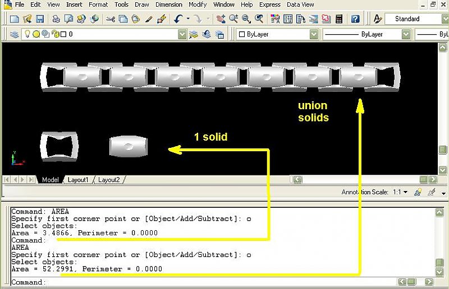
Task: Open the Modify menu
Action: tap(198, 4)
